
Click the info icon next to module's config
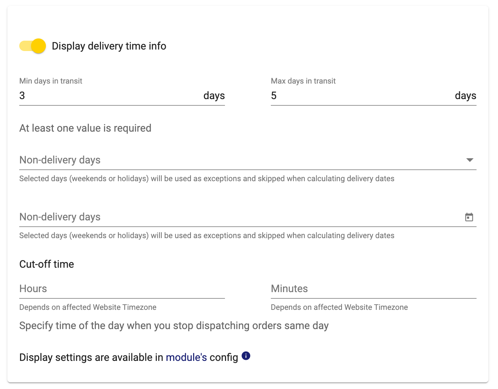click(x=245, y=356)
